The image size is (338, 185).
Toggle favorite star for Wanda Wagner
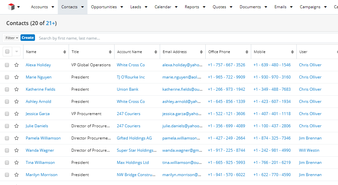(x=17, y=150)
